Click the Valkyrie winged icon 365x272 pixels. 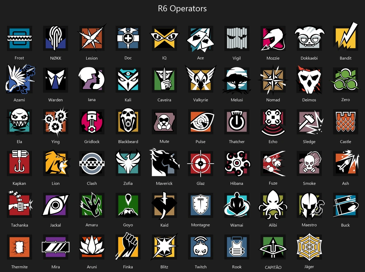click(x=201, y=80)
